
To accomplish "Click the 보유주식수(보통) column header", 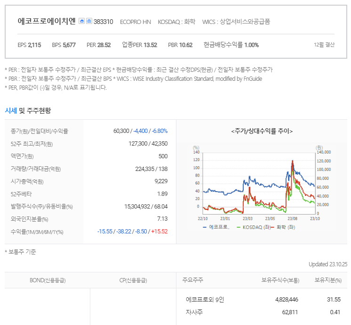I will tap(280, 280).
